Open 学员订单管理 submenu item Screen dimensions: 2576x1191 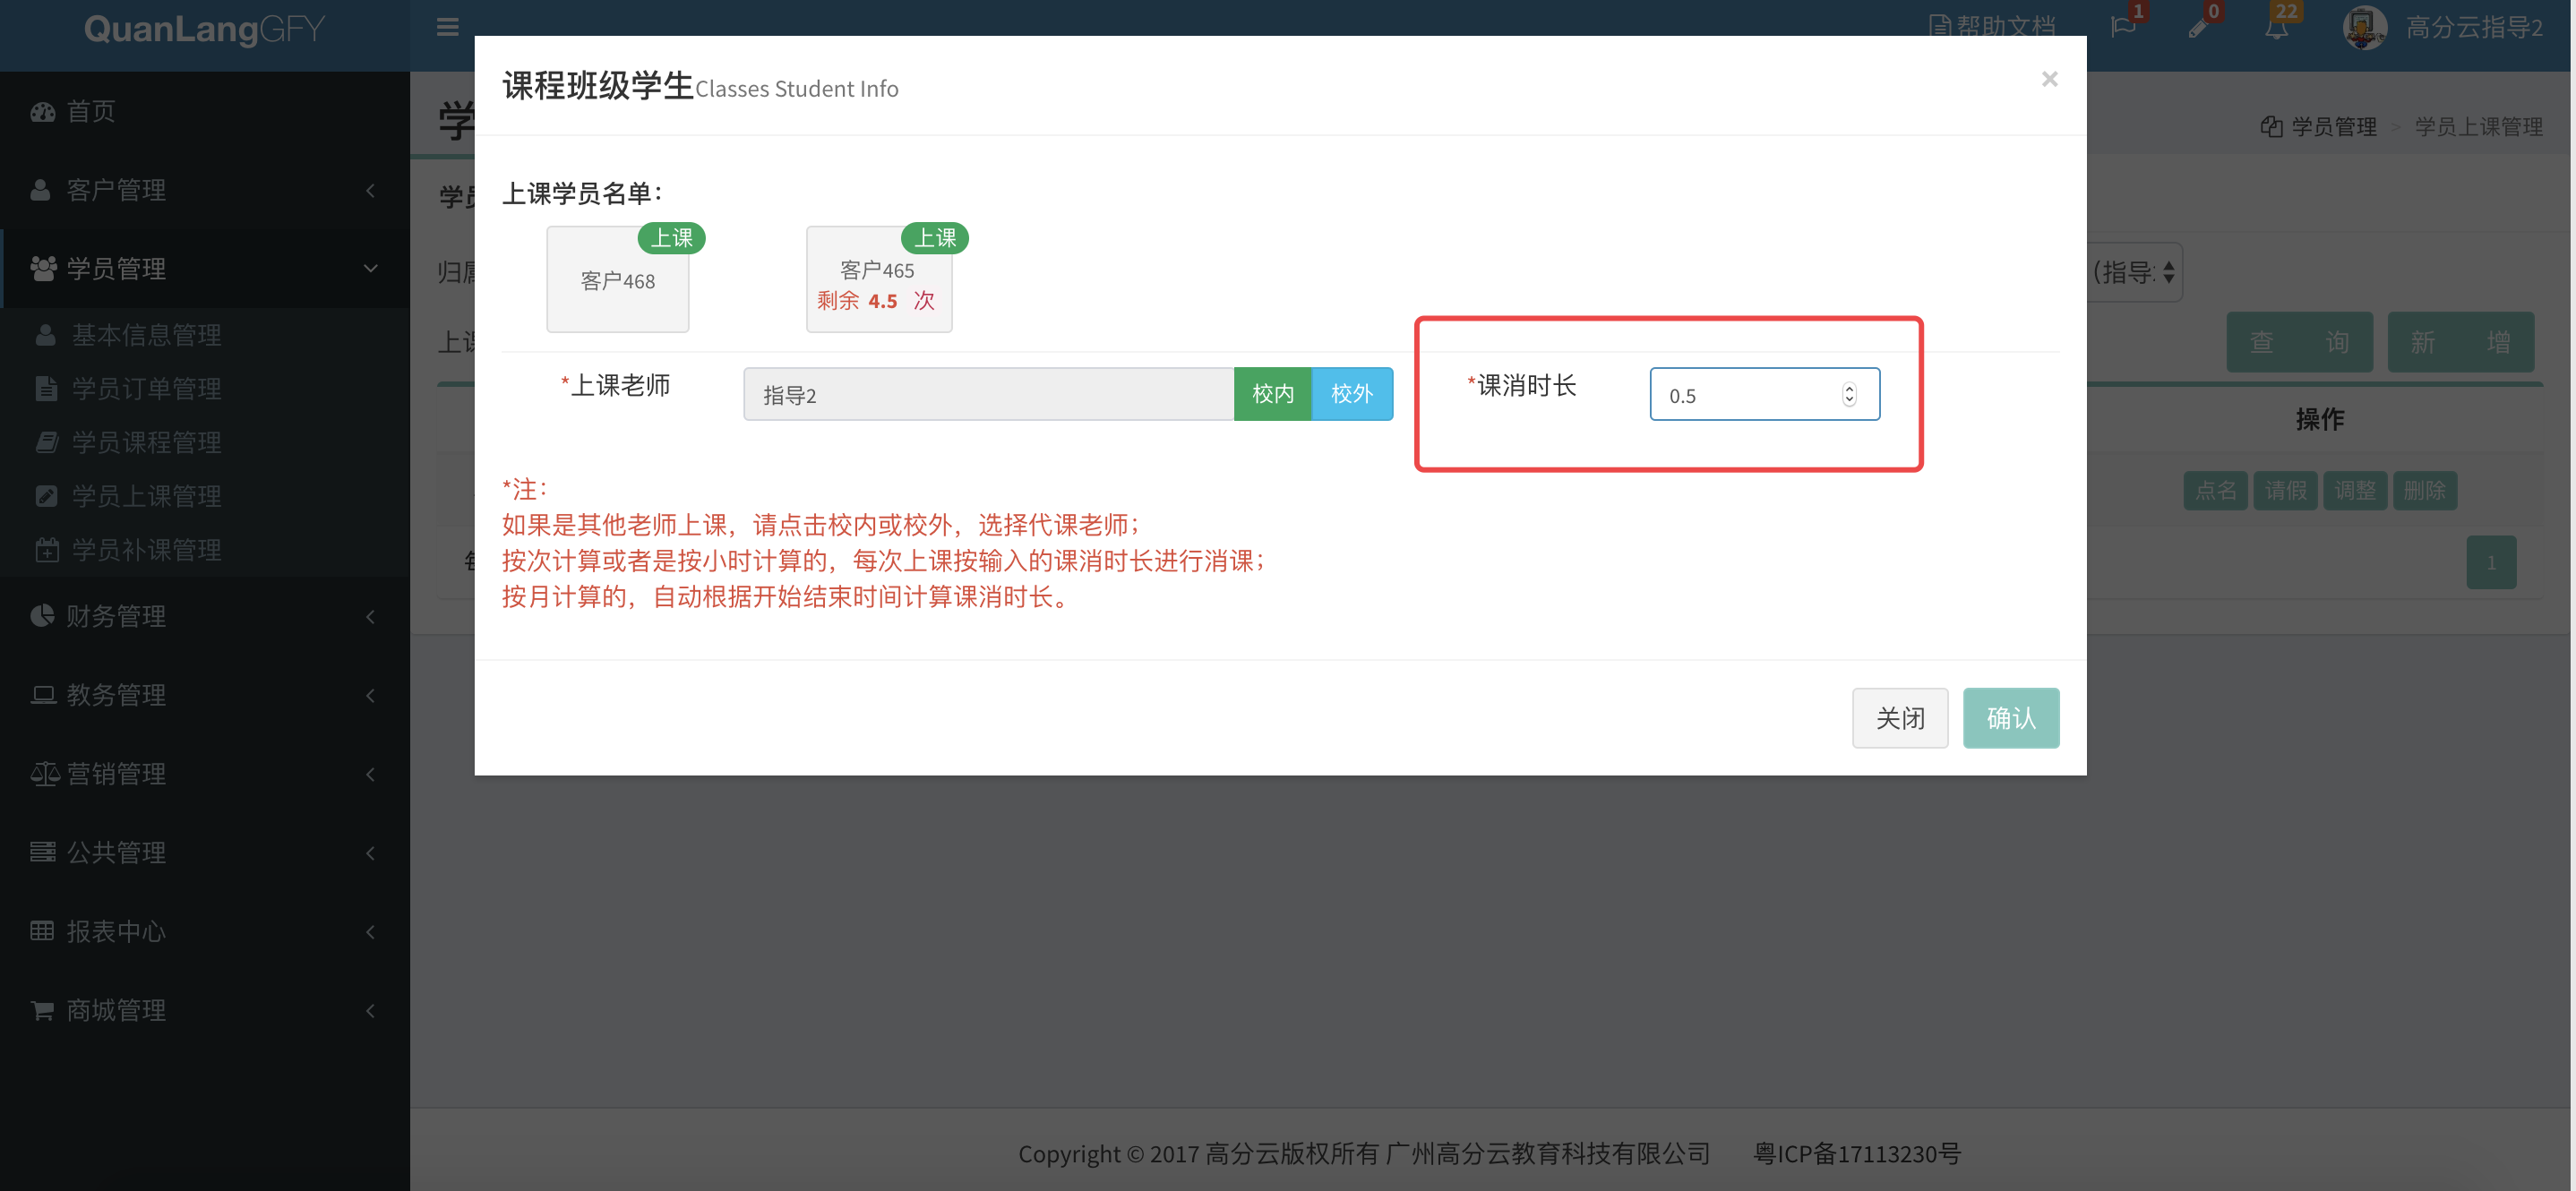coord(146,389)
